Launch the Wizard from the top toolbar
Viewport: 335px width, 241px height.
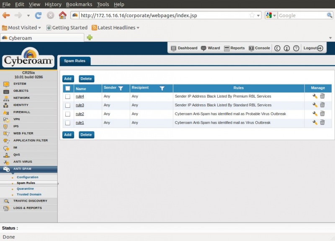(210, 48)
